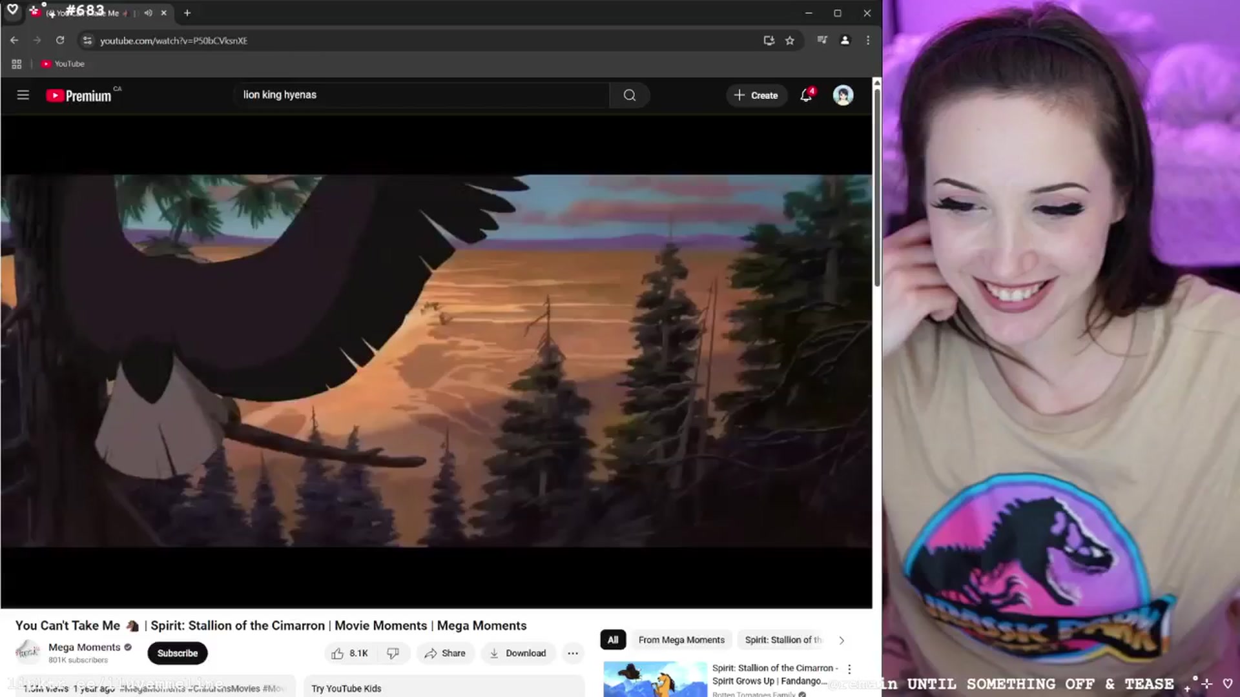Screen dimensions: 1240x697
Task: Dislike the video
Action: point(393,653)
